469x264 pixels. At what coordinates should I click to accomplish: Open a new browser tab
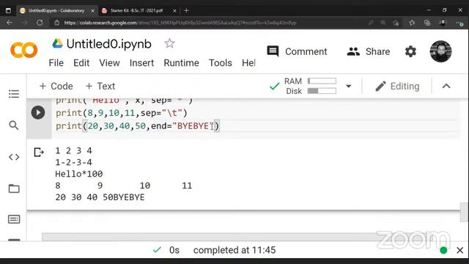pos(186,11)
